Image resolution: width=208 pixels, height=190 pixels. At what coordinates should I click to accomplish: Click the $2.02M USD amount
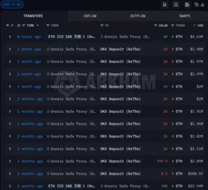tap(197, 136)
